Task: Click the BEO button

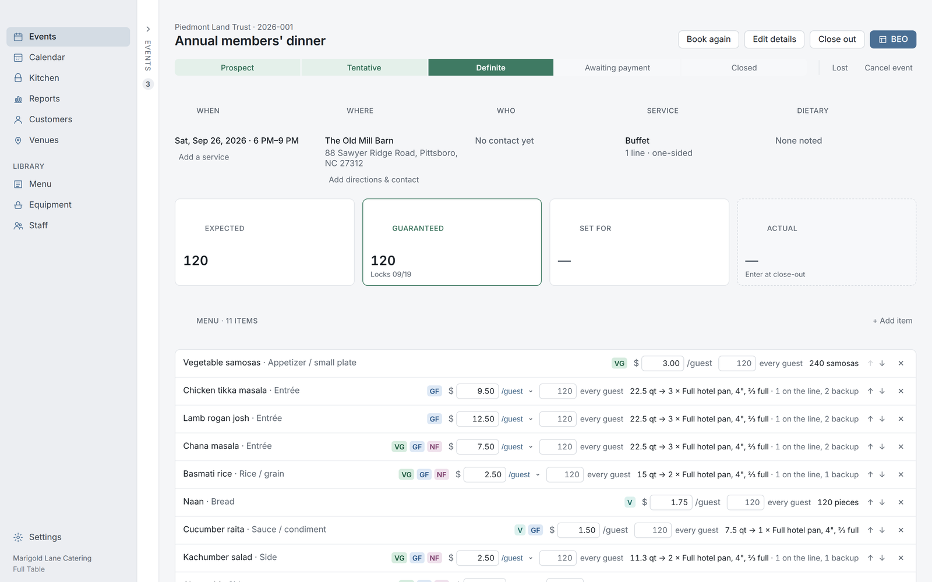Action: click(x=893, y=39)
